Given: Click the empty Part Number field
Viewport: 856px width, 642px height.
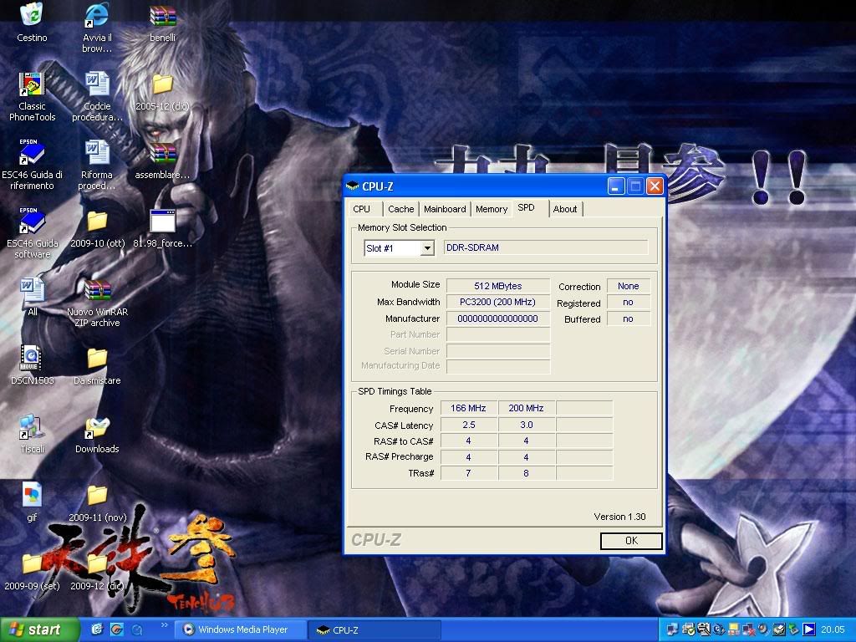Looking at the screenshot, I should [498, 334].
